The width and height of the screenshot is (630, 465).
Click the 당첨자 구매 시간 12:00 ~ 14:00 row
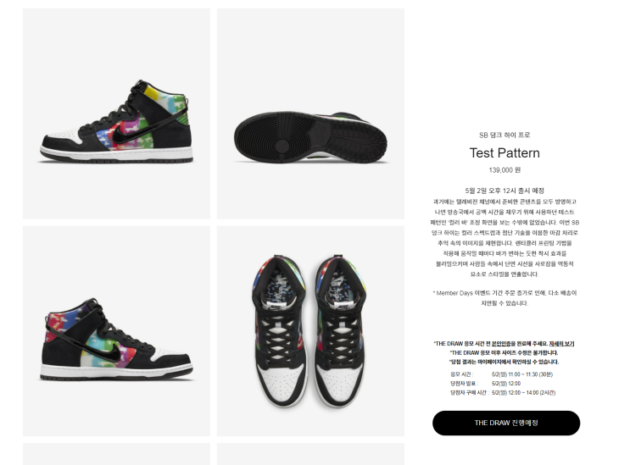click(x=503, y=393)
